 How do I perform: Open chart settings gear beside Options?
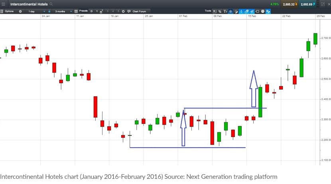pyautogui.click(x=20, y=11)
